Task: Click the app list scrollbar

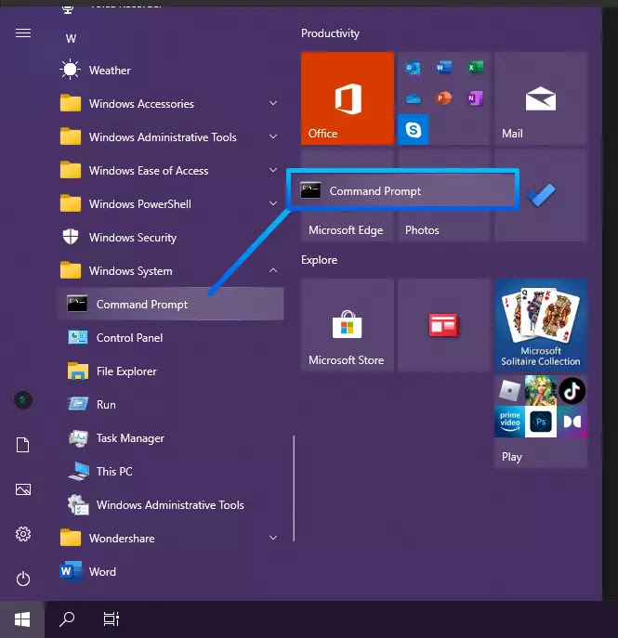Action: pos(294,488)
